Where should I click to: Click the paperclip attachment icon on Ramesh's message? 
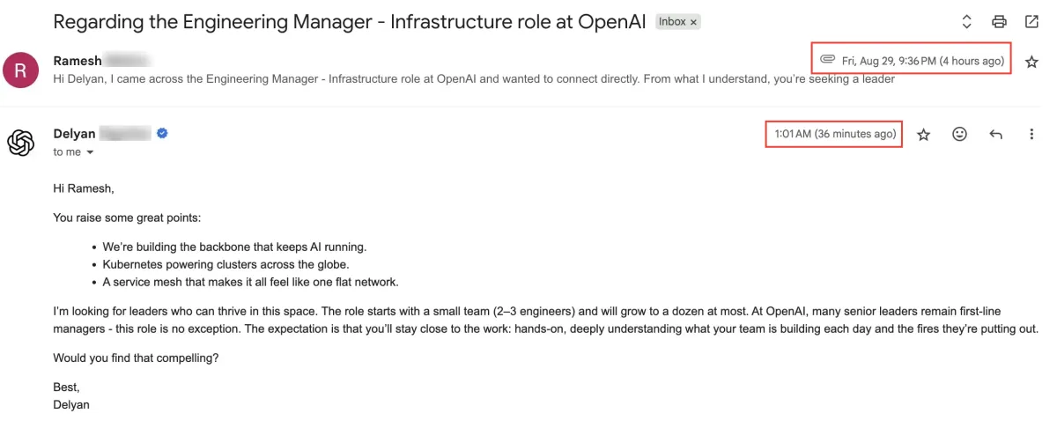coord(827,60)
